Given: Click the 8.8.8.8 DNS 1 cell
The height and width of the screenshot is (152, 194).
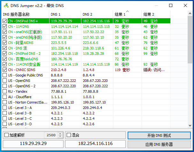Looking at the screenshot, I should [x=57, y=75].
